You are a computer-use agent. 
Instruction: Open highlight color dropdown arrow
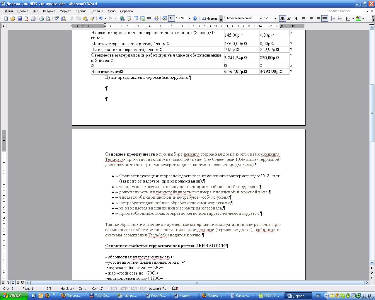(363, 18)
